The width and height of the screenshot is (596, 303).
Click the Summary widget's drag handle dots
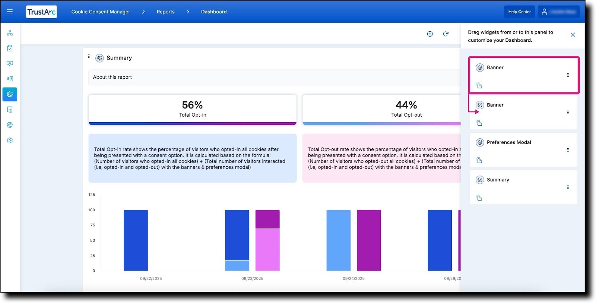click(x=89, y=56)
